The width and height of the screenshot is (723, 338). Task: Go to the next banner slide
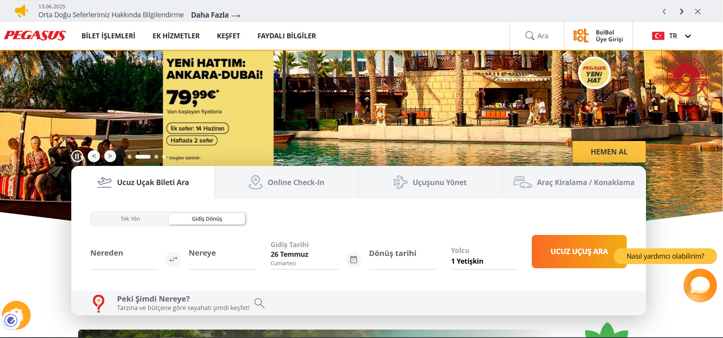(110, 156)
